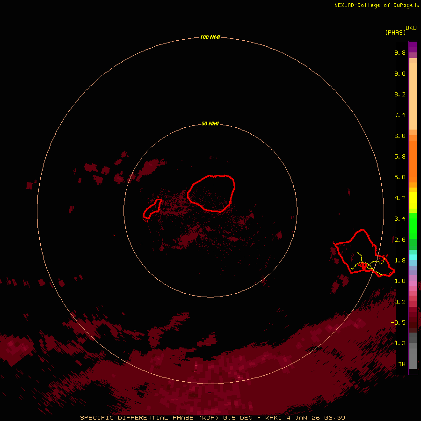Click the 4.2 scale value
The image size is (421, 421).
[400, 198]
